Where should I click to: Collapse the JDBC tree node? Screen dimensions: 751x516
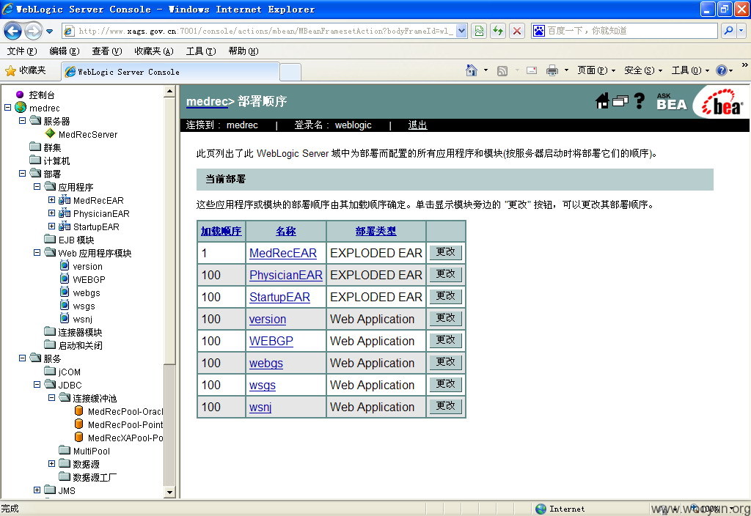pyautogui.click(x=37, y=384)
